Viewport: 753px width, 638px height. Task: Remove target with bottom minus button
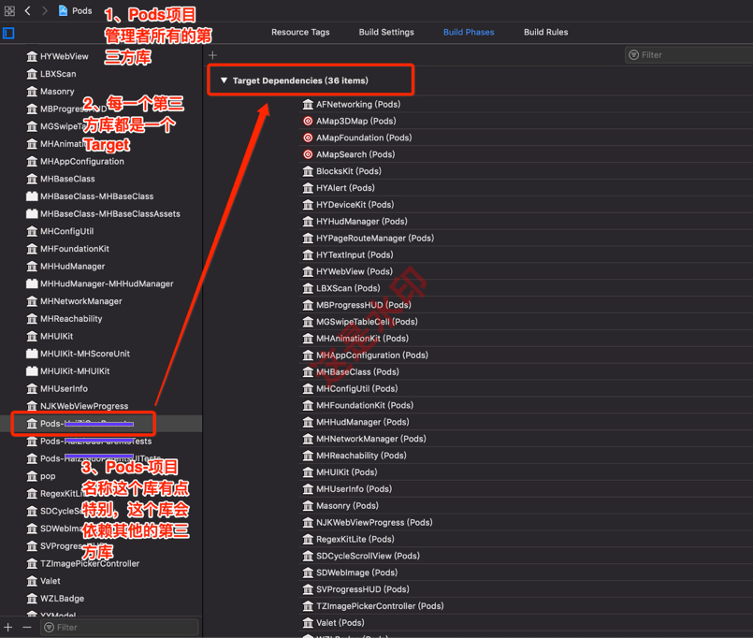pos(27,627)
